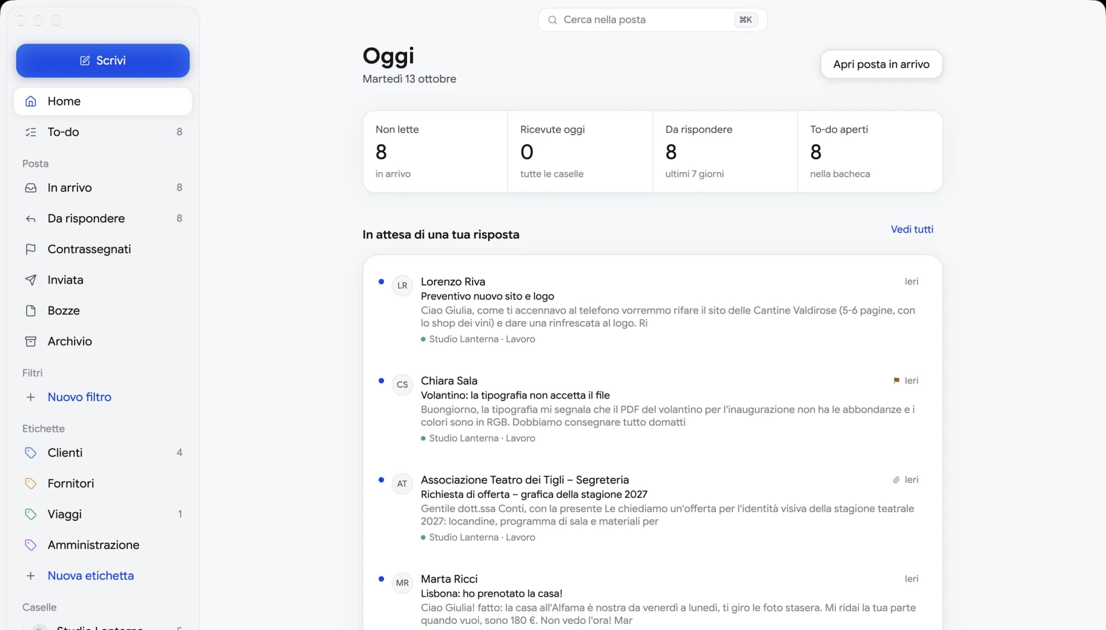Click the unread dot on Chiara Sala's message
1106x630 pixels.
click(381, 381)
